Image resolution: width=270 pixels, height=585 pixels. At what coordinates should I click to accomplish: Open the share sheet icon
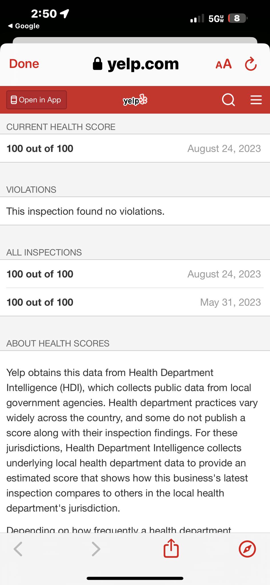(171, 548)
